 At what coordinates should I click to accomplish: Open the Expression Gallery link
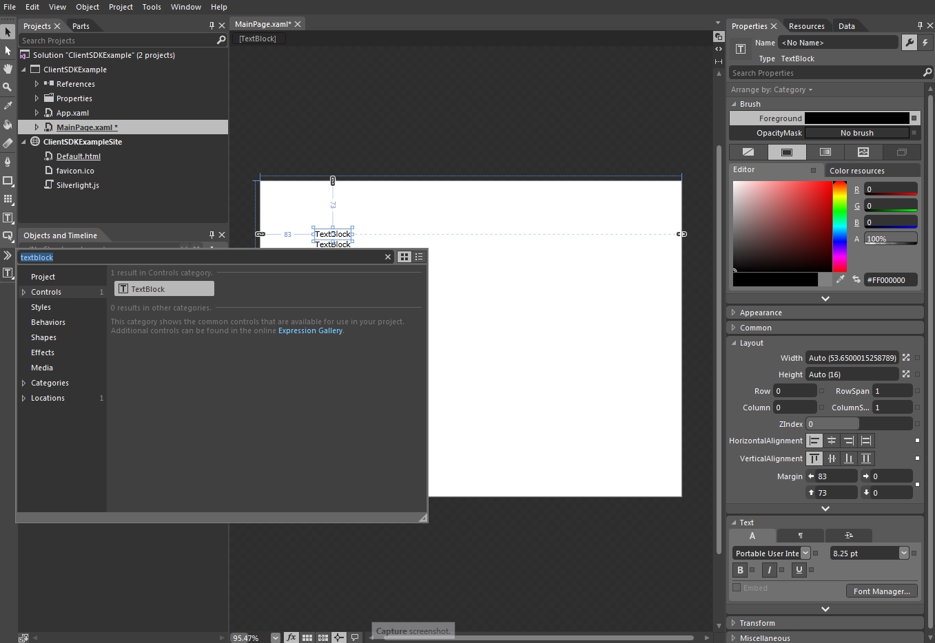[311, 330]
